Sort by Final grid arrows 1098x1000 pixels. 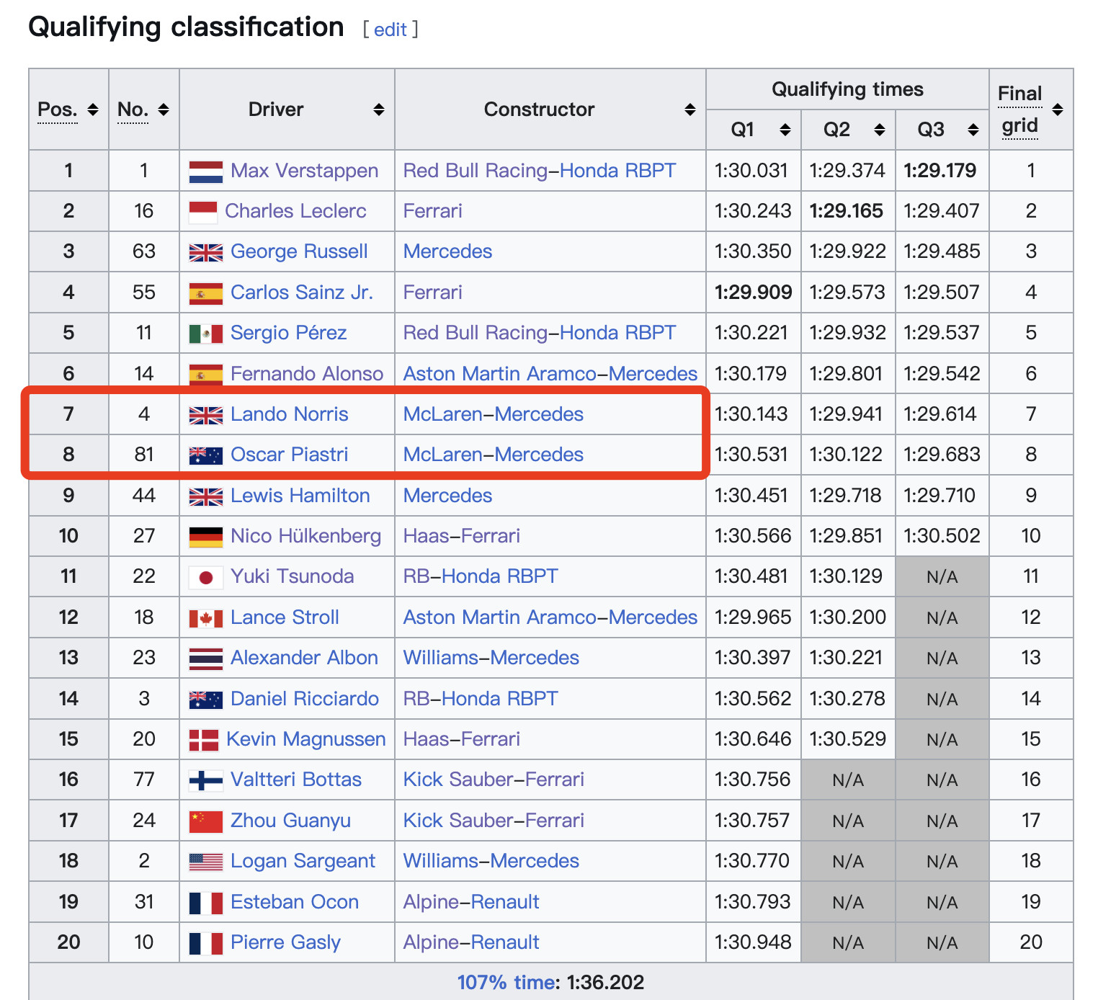pos(1058,110)
